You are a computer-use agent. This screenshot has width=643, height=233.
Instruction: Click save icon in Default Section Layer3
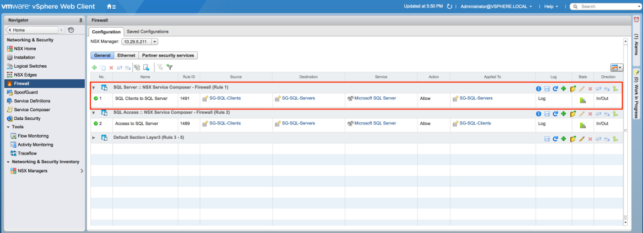click(x=547, y=139)
